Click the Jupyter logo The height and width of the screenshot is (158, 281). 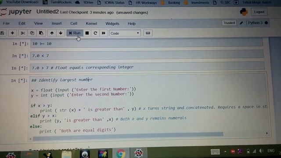(16, 12)
